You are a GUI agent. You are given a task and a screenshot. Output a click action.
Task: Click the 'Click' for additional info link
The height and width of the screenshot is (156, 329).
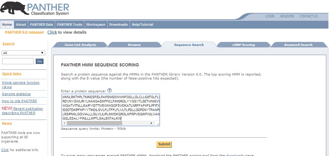tap(5, 150)
